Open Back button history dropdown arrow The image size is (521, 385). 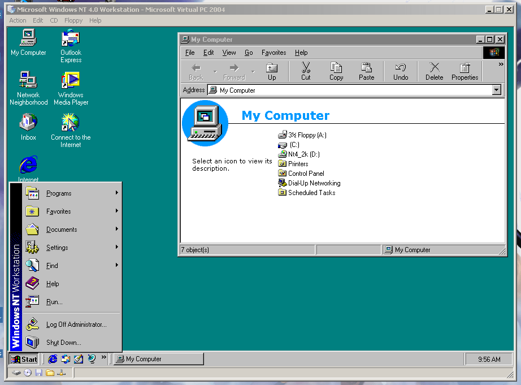[x=215, y=71]
